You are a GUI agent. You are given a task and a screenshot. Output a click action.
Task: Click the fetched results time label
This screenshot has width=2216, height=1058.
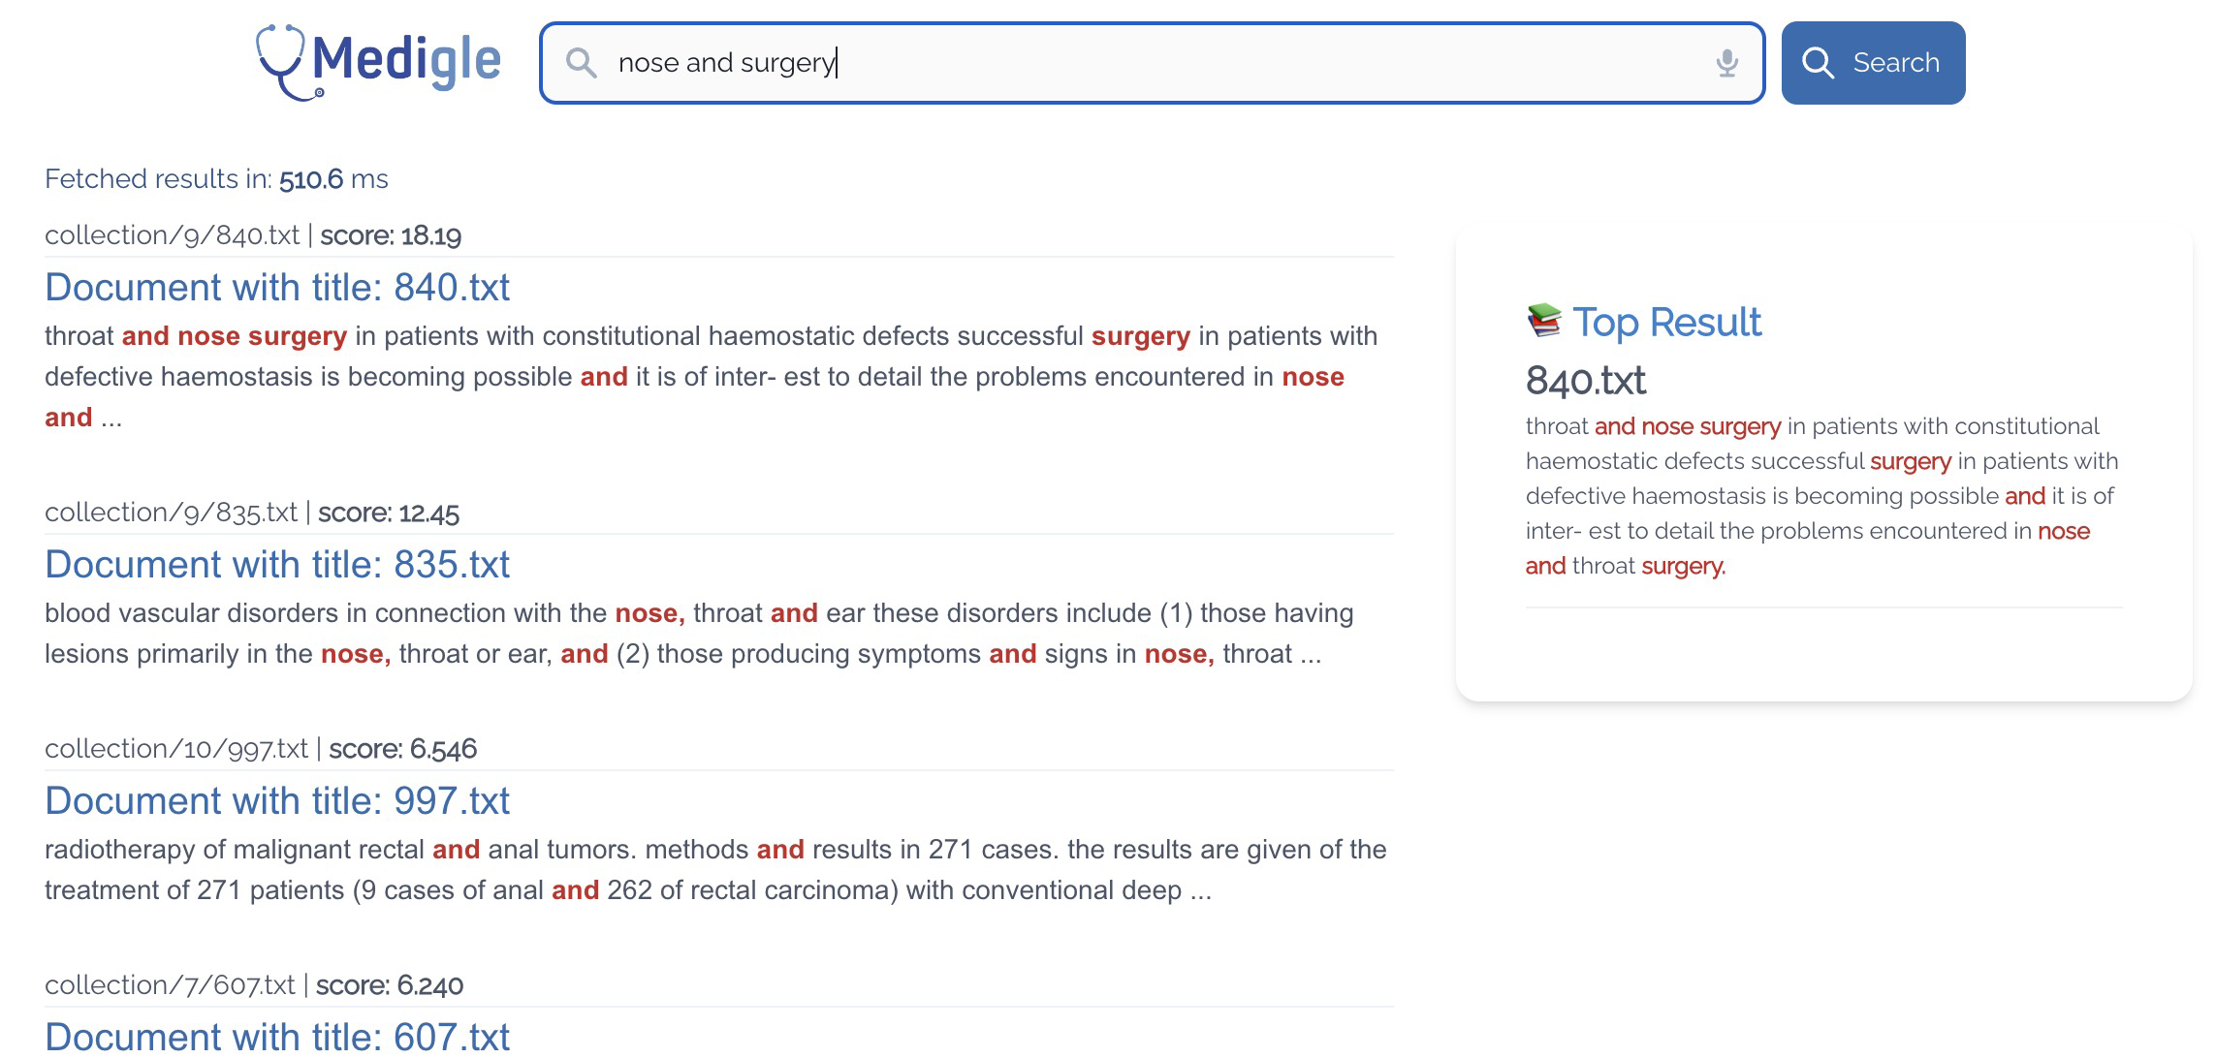click(x=216, y=179)
